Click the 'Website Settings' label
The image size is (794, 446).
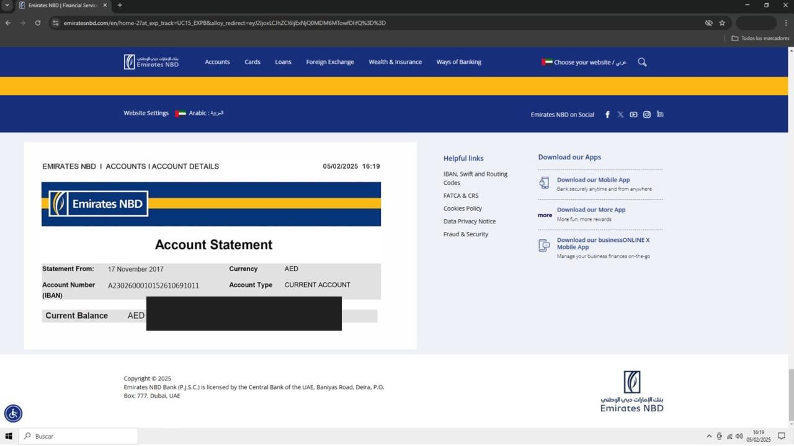146,113
